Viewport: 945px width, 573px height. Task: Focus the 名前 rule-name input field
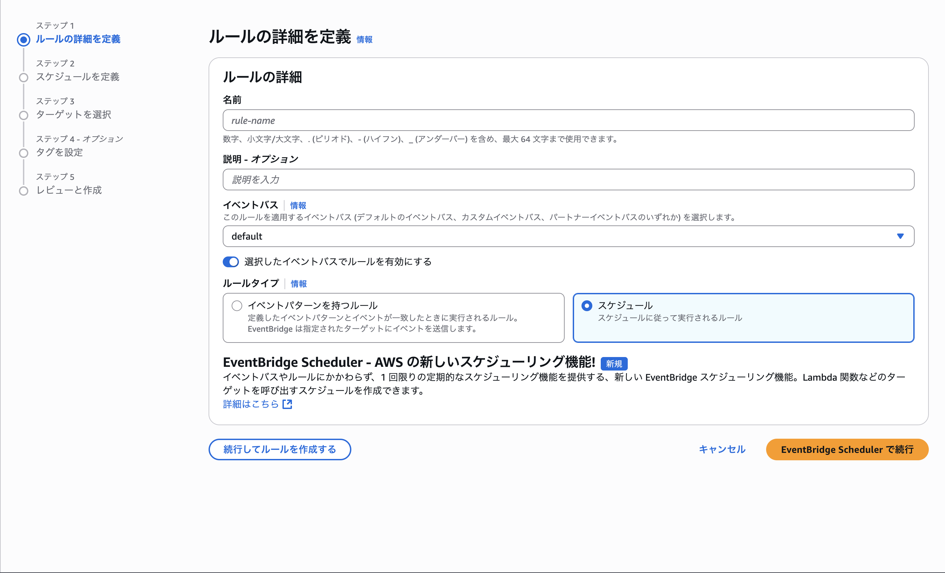(x=568, y=120)
